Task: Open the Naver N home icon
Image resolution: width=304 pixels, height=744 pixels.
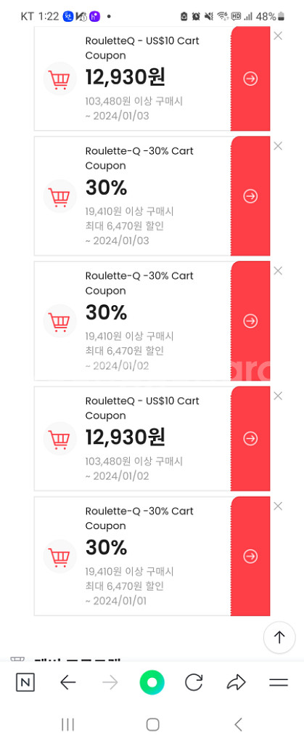Action: [x=25, y=683]
